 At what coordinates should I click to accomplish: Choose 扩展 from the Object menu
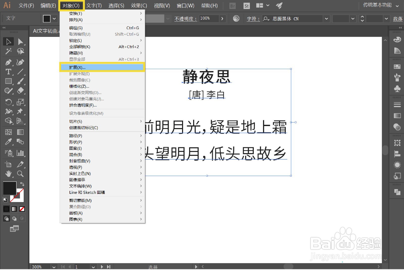(x=77, y=67)
